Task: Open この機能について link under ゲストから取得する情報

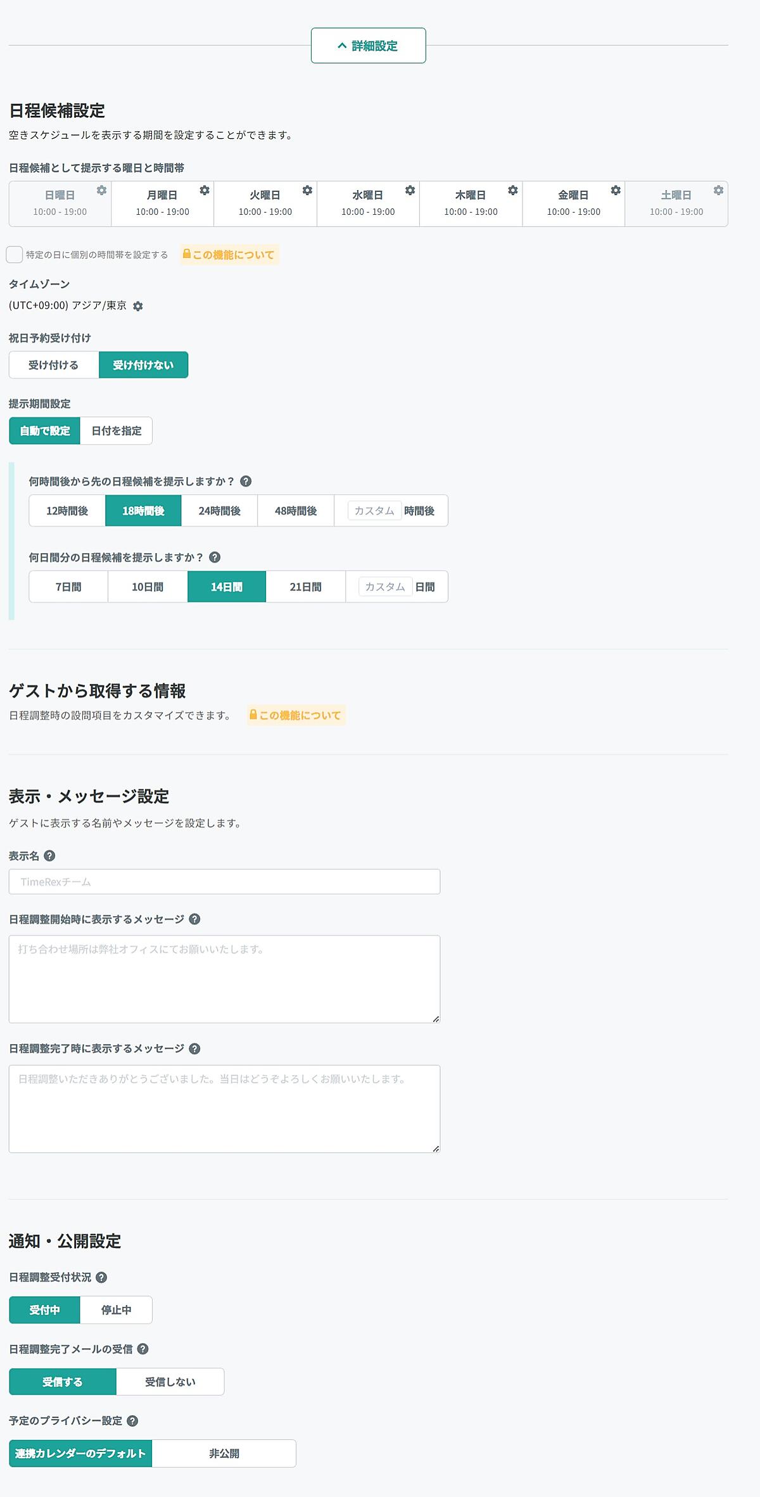Action: 296,715
